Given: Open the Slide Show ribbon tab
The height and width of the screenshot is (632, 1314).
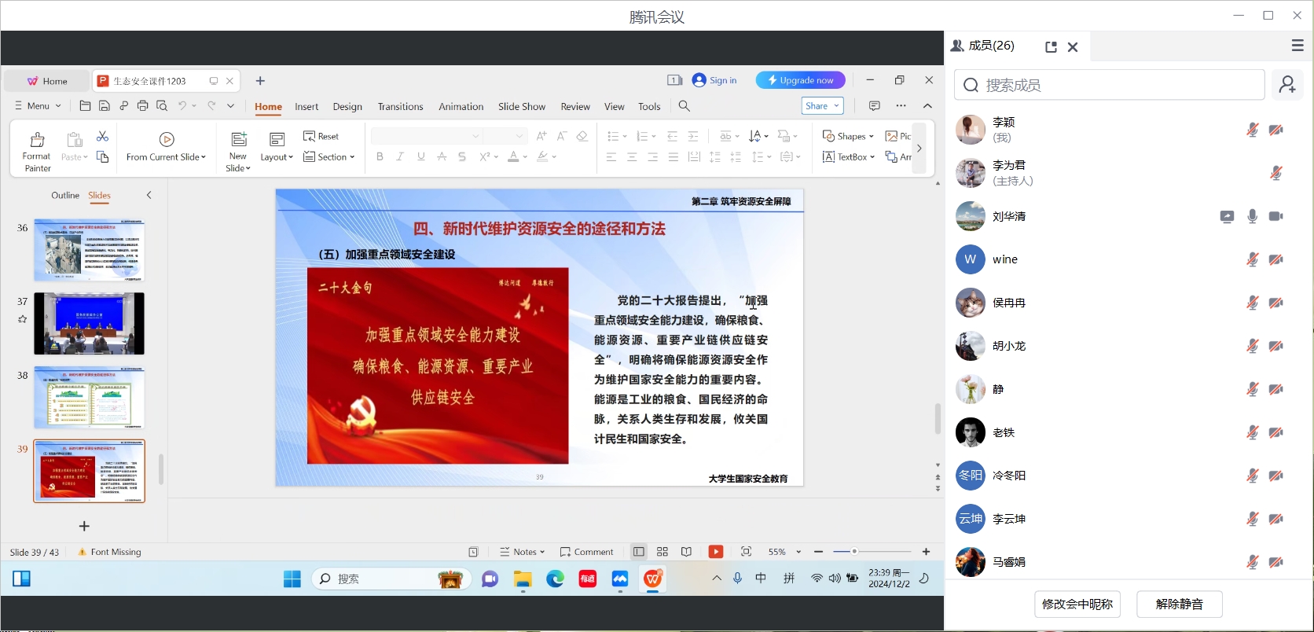Looking at the screenshot, I should pos(521,106).
